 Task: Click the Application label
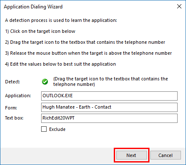(18, 96)
